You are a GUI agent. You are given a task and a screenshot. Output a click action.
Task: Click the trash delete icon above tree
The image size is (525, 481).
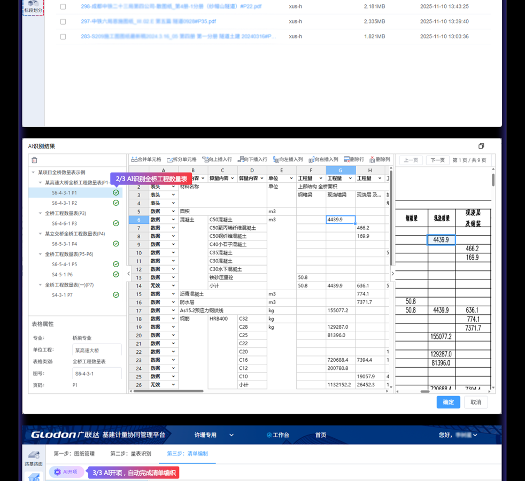34,160
